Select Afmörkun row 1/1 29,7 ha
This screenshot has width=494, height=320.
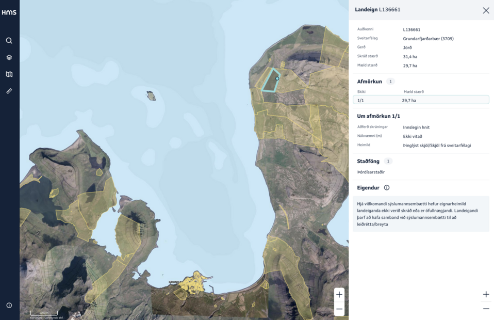pos(421,100)
